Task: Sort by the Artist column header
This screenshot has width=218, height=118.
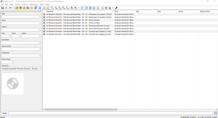Action: point(189,12)
